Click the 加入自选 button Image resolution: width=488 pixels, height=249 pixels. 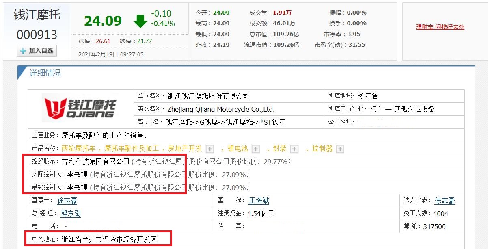[37, 51]
